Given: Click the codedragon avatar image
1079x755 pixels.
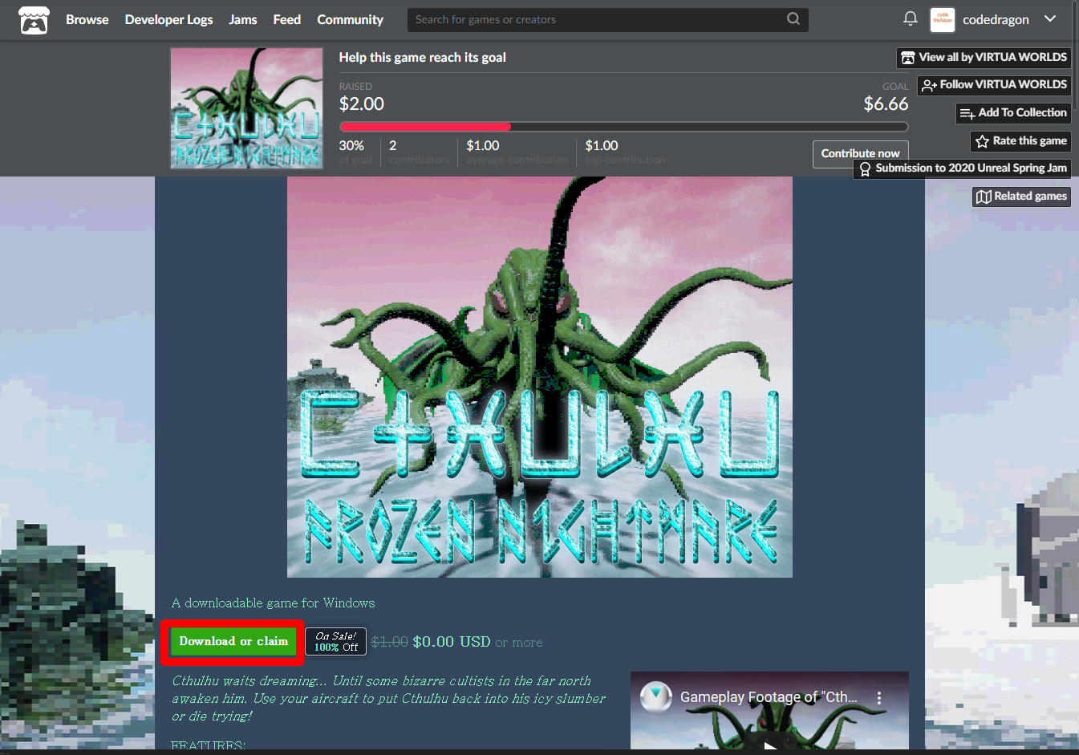Looking at the screenshot, I should 942,20.
